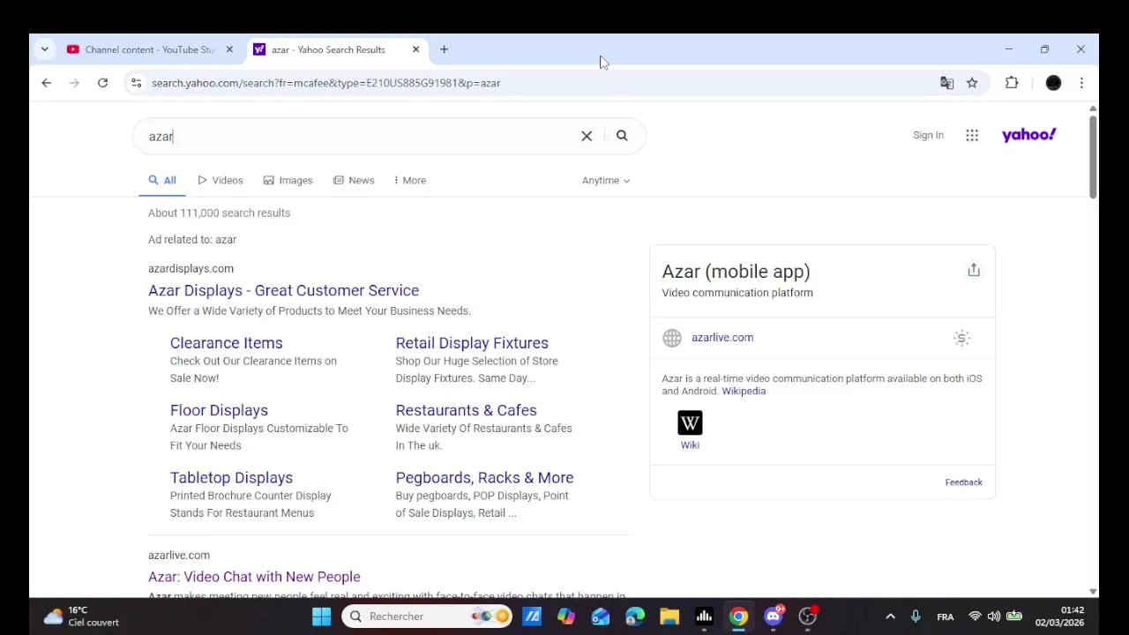Clear the search box with X
Viewport: 1129px width, 635px height.
tap(587, 136)
